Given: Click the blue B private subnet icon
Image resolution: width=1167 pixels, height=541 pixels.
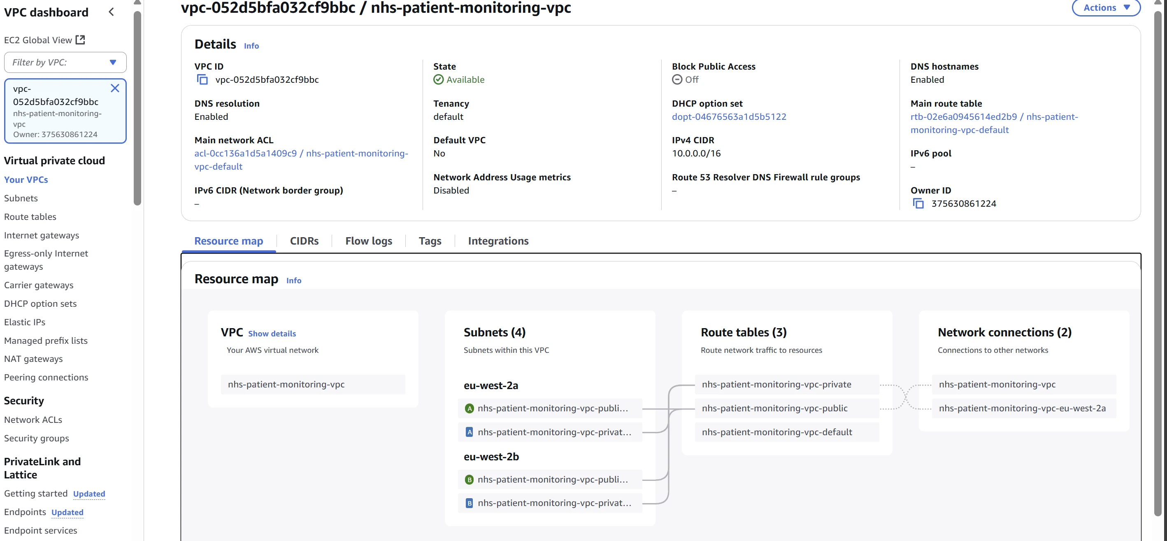Looking at the screenshot, I should point(470,503).
